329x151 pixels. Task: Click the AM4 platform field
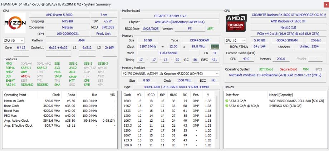[x=82, y=40]
